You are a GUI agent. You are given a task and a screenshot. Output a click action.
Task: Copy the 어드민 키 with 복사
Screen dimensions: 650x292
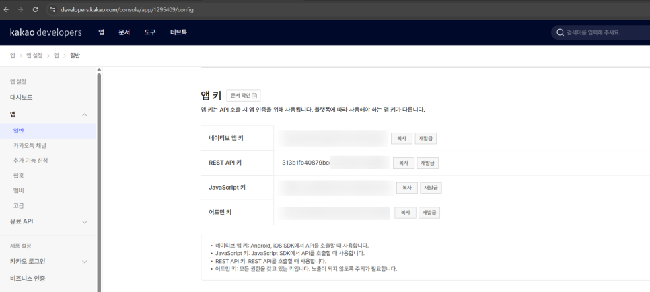point(406,213)
